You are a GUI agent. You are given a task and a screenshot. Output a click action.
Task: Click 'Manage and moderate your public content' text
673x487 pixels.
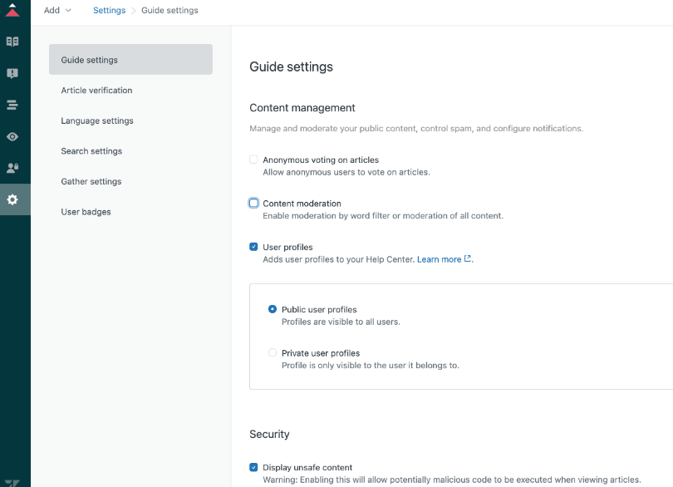416,129
